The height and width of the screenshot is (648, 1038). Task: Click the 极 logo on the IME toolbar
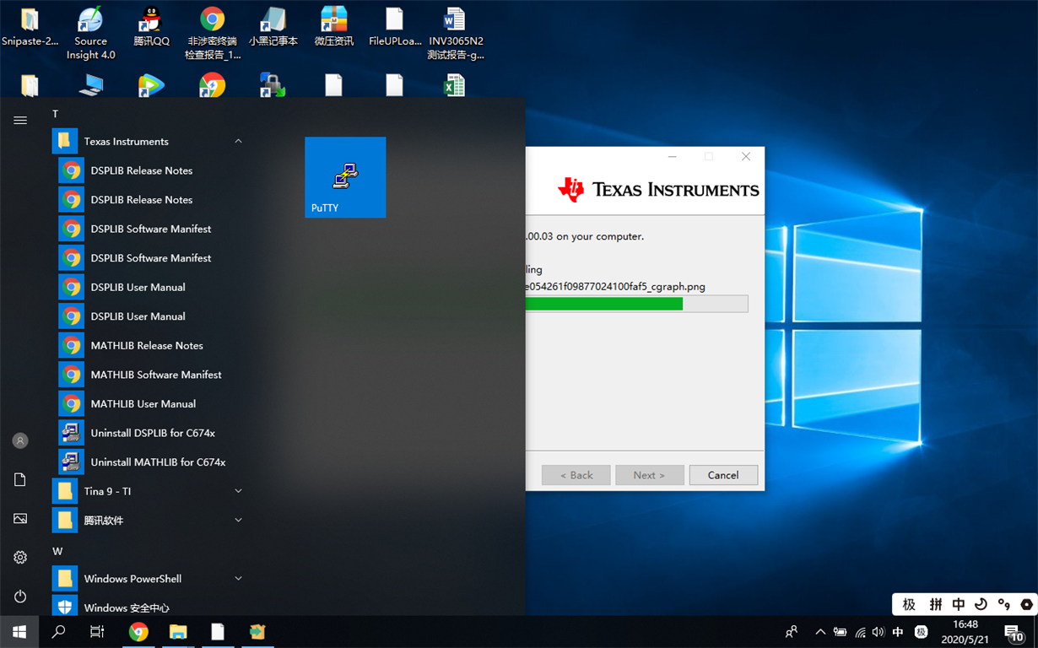pyautogui.click(x=909, y=604)
